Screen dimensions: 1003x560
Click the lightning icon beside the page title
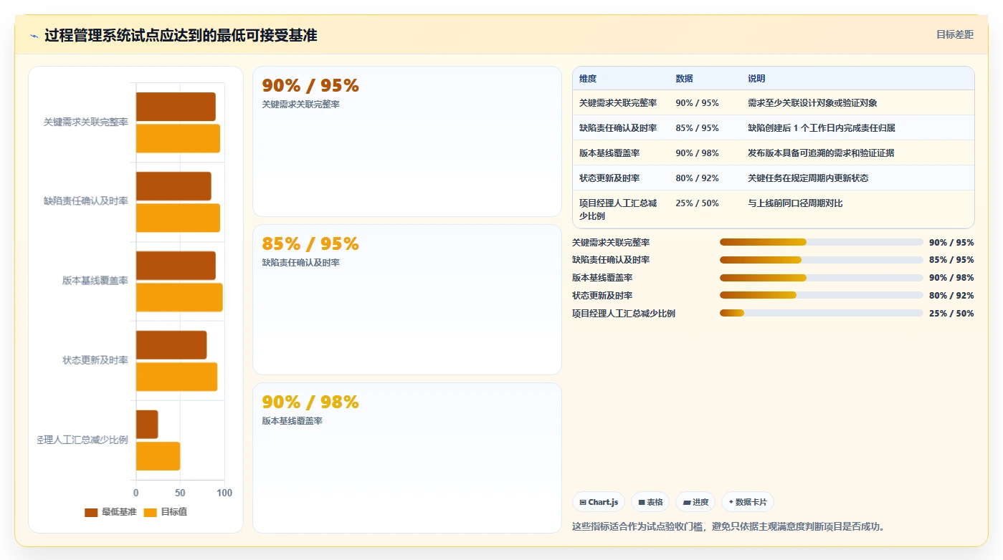coord(34,36)
